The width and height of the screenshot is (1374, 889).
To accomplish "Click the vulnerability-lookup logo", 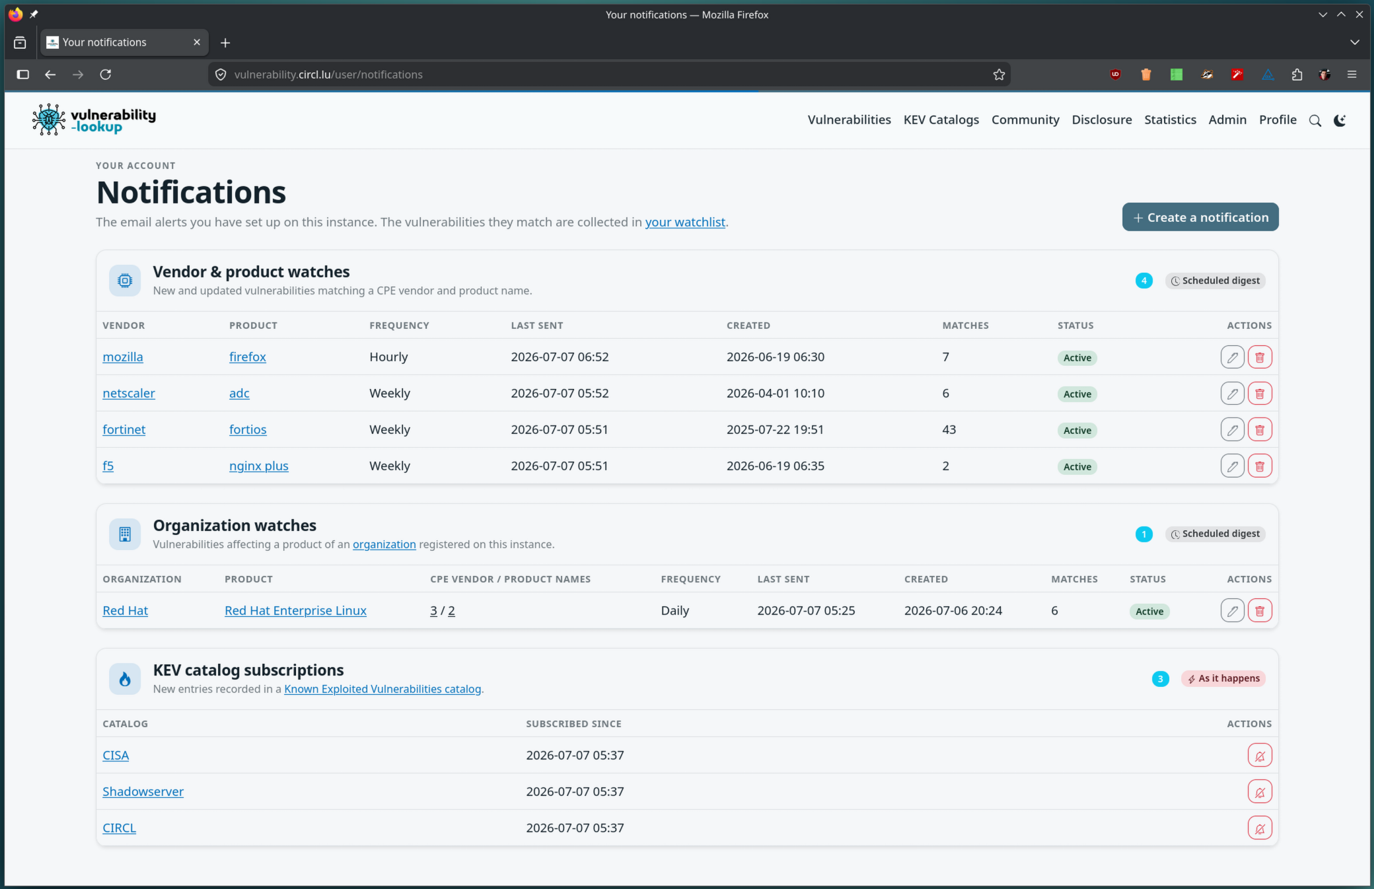I will click(94, 120).
